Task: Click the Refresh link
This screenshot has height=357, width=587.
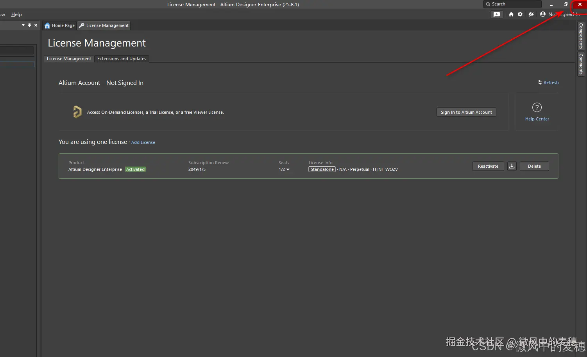Action: pos(548,83)
